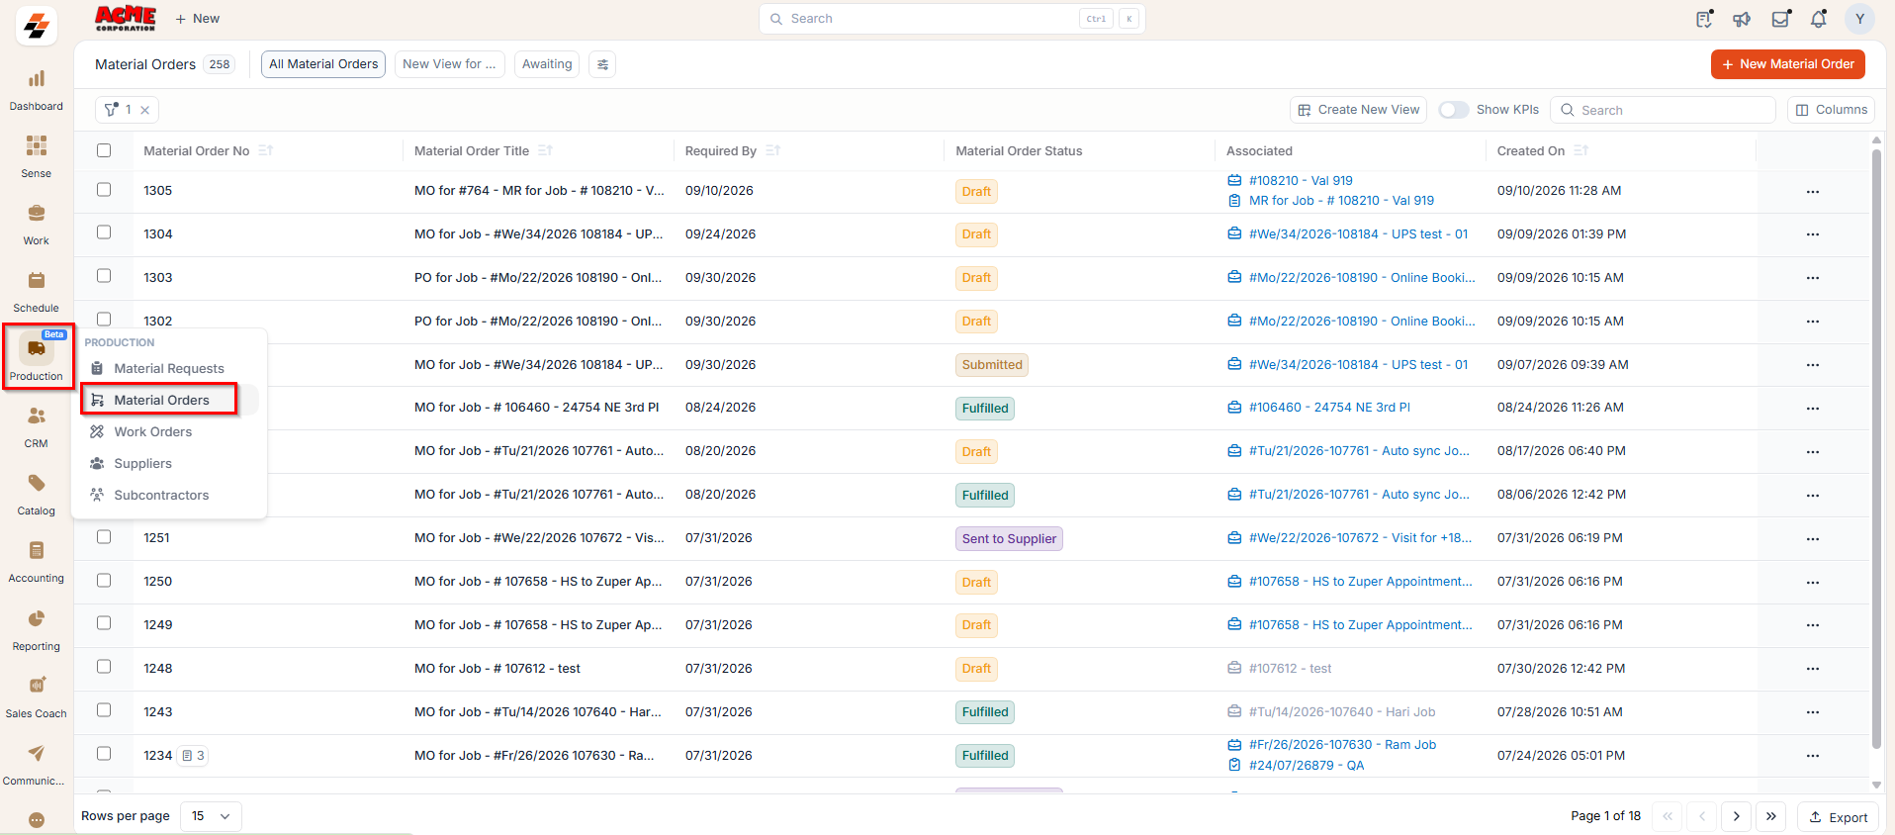This screenshot has height=835, width=1895.
Task: Open view settings sliders icon beside Awaiting
Action: coord(602,64)
